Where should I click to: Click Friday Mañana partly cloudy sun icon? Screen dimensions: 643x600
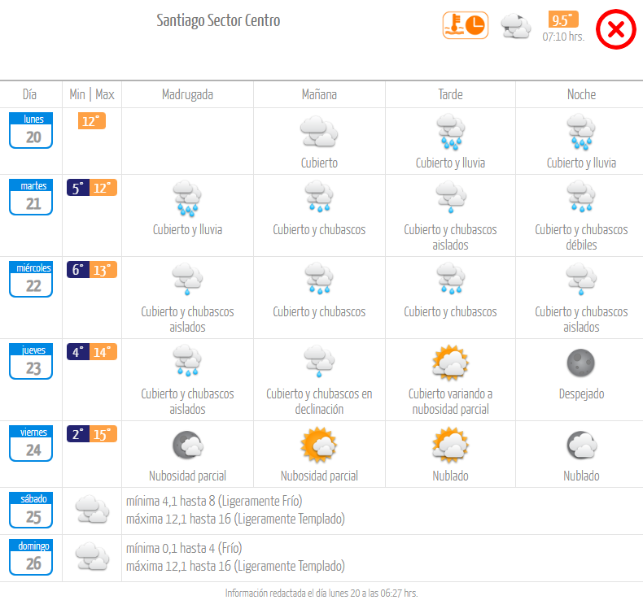(x=319, y=445)
